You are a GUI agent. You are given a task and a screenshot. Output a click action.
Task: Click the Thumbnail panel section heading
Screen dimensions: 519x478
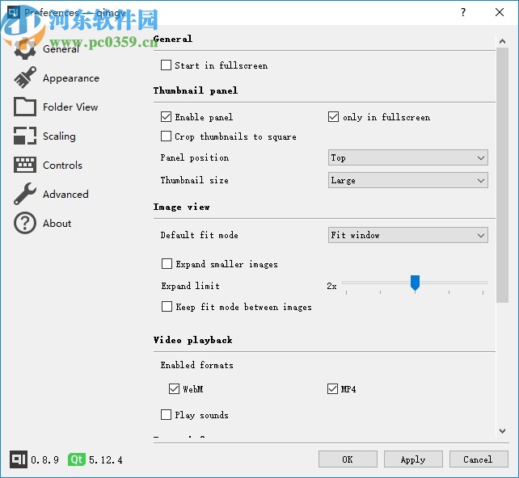click(196, 90)
